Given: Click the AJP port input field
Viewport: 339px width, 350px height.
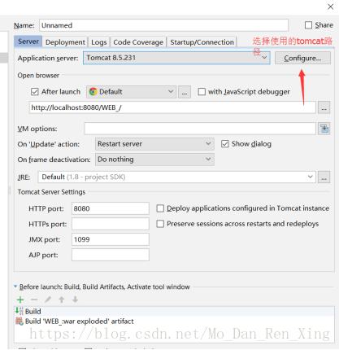Looking at the screenshot, I should tap(111, 255).
